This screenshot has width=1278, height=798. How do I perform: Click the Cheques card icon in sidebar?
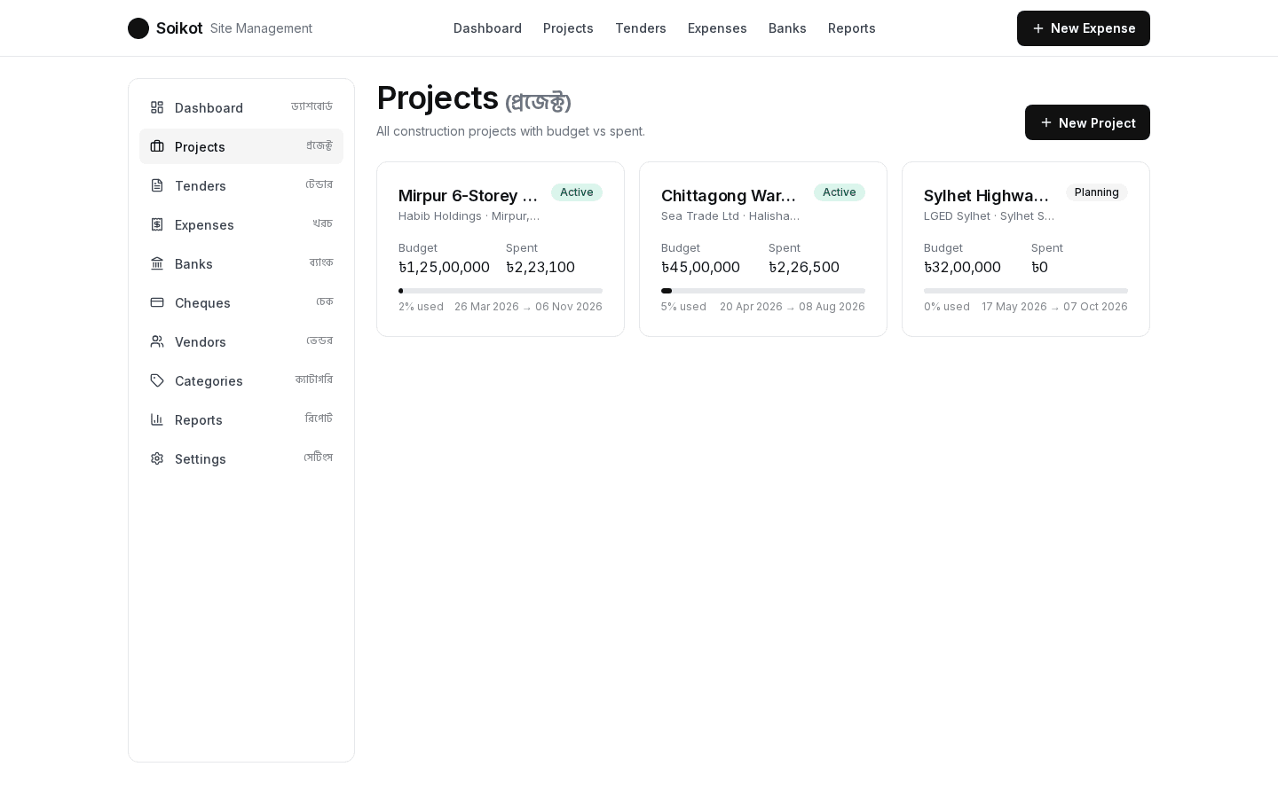(157, 302)
